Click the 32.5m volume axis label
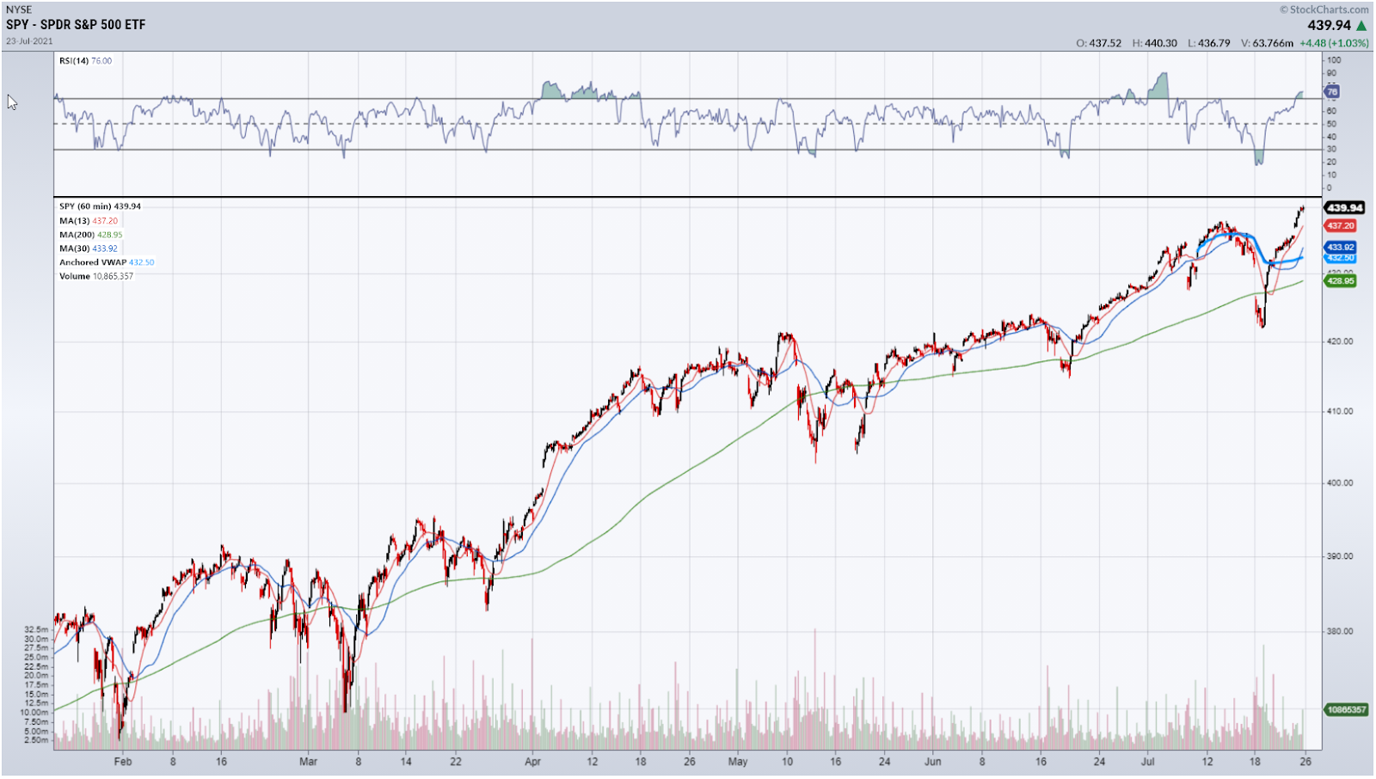This screenshot has height=779, width=1376. coord(36,629)
